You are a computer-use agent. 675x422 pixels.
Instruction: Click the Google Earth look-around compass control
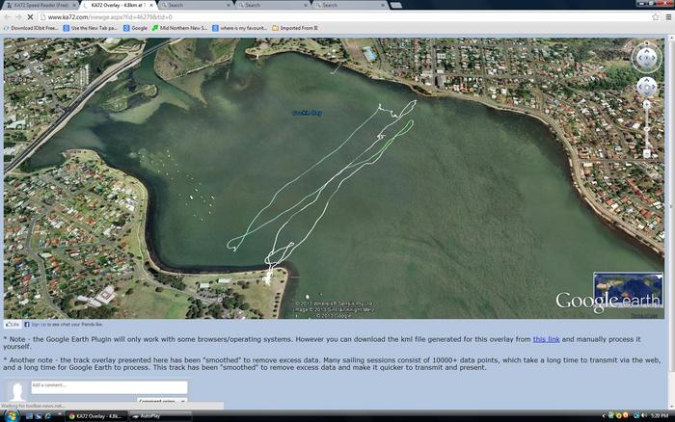pos(646,58)
